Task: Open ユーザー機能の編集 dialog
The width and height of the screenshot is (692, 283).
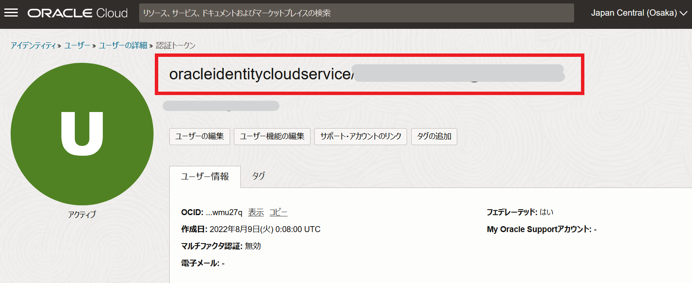Action: 272,136
